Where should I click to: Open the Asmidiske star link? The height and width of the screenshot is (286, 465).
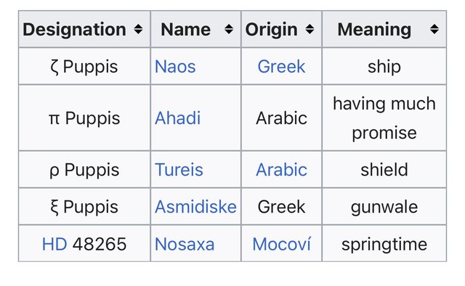(x=195, y=207)
